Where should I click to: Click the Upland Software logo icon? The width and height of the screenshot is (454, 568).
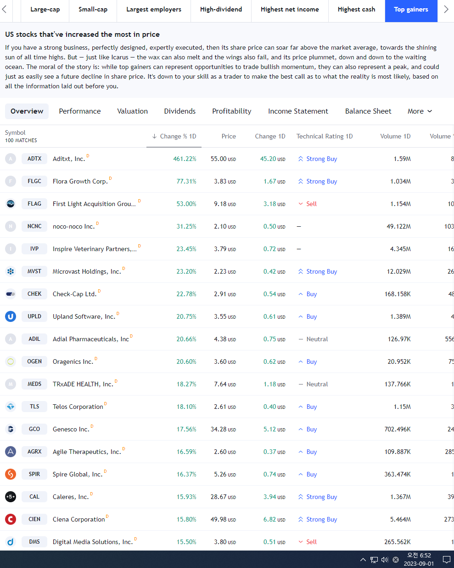coord(11,316)
